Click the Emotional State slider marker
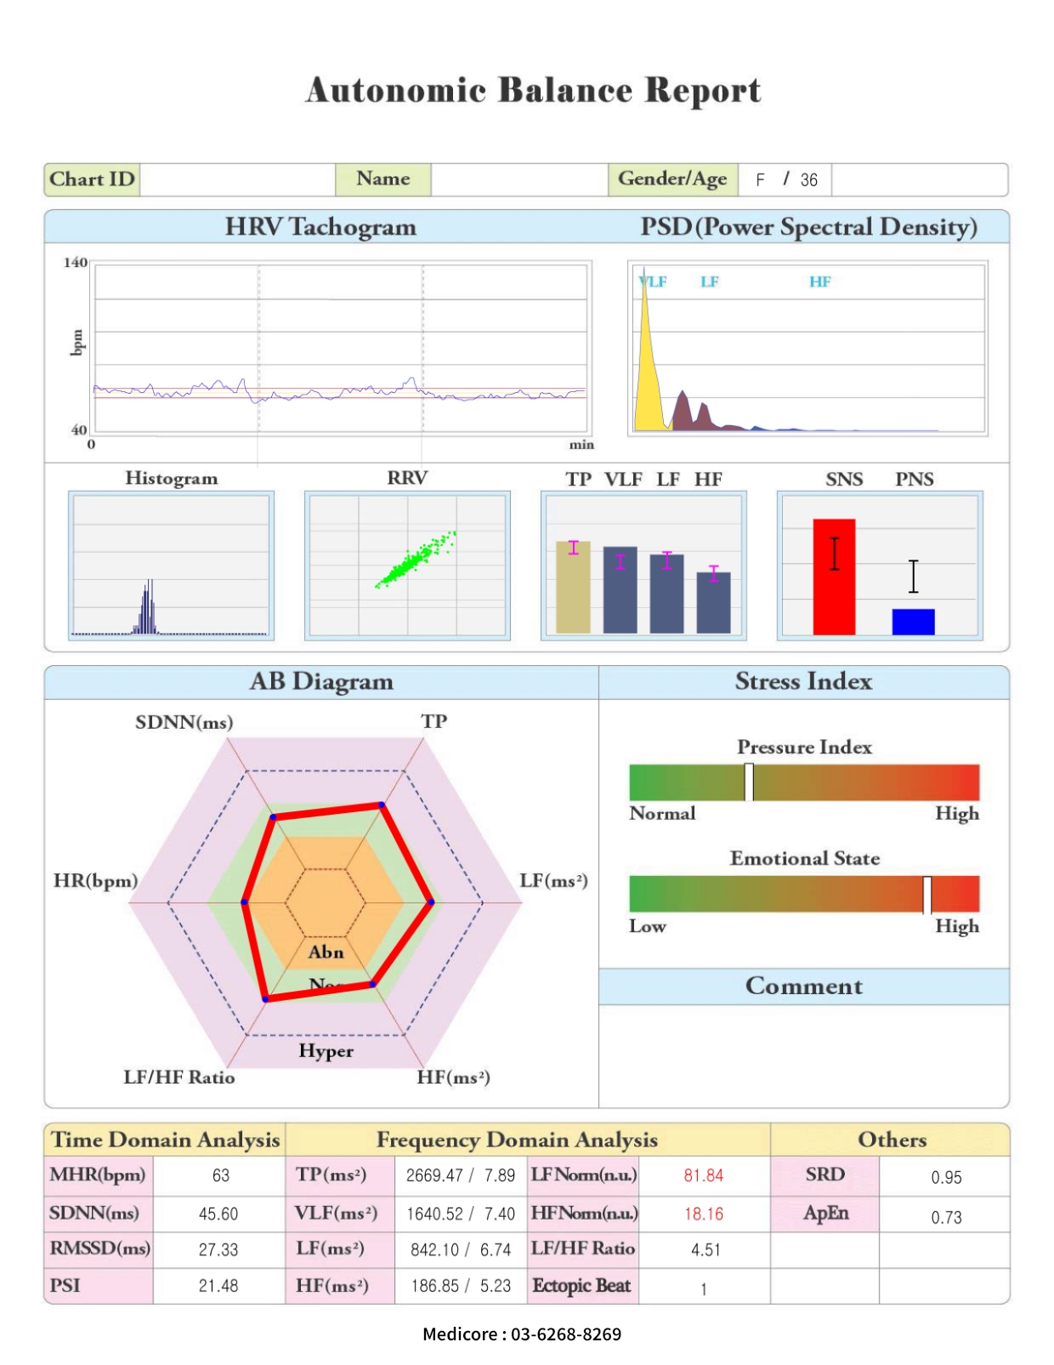This screenshot has width=1054, height=1365. coord(926,895)
